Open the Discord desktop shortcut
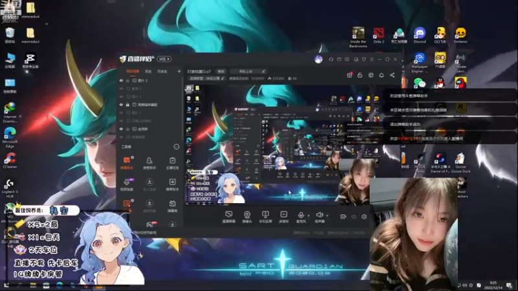This screenshot has width=518, height=291. tap(420, 36)
